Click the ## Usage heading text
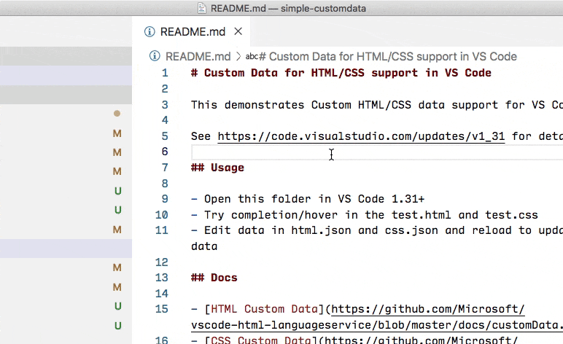This screenshot has height=344, width=563. [x=217, y=168]
